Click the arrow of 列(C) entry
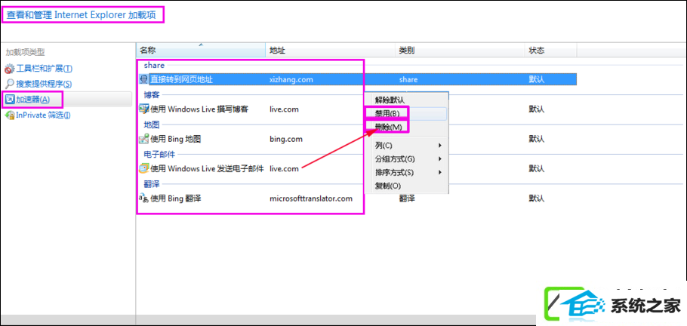The height and width of the screenshot is (326, 687). (440, 145)
